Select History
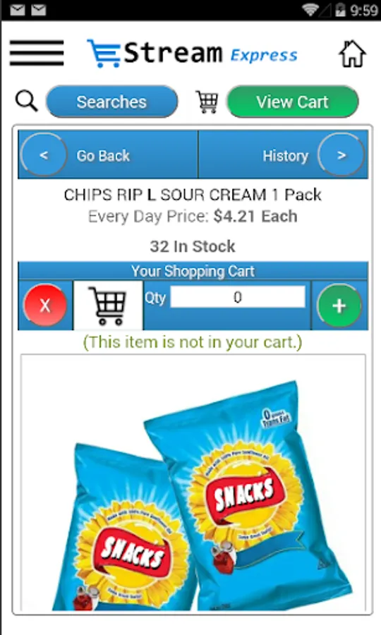The height and width of the screenshot is (635, 381). [x=286, y=155]
